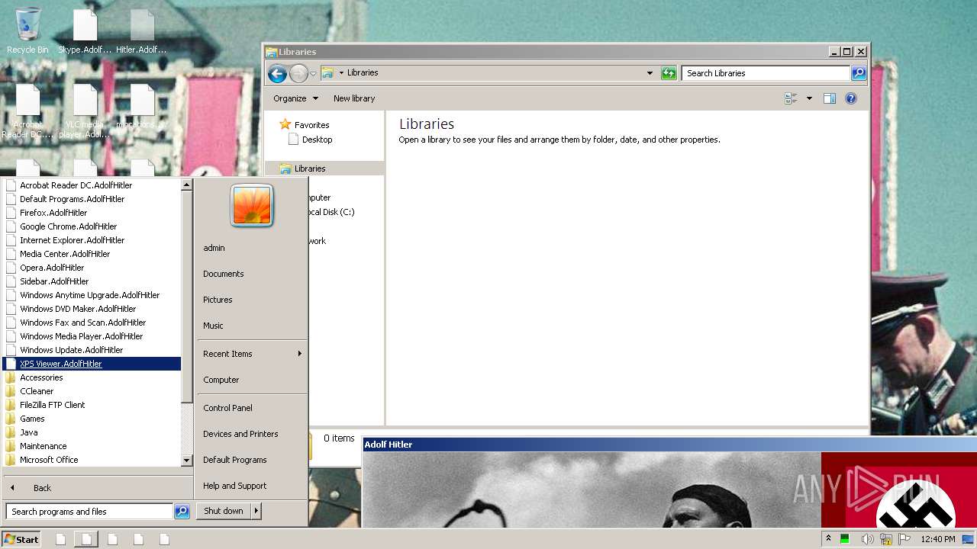Select the Firefox entry in programs list
This screenshot has height=549, width=977.
point(53,213)
